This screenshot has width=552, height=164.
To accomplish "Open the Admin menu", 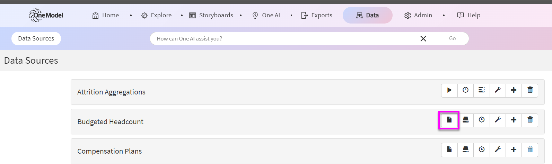I will pos(418,15).
